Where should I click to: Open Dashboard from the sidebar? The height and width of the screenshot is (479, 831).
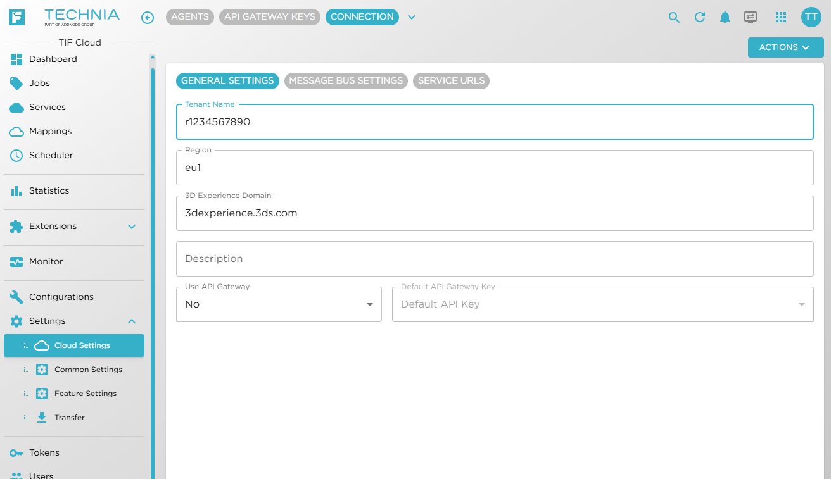pos(74,59)
